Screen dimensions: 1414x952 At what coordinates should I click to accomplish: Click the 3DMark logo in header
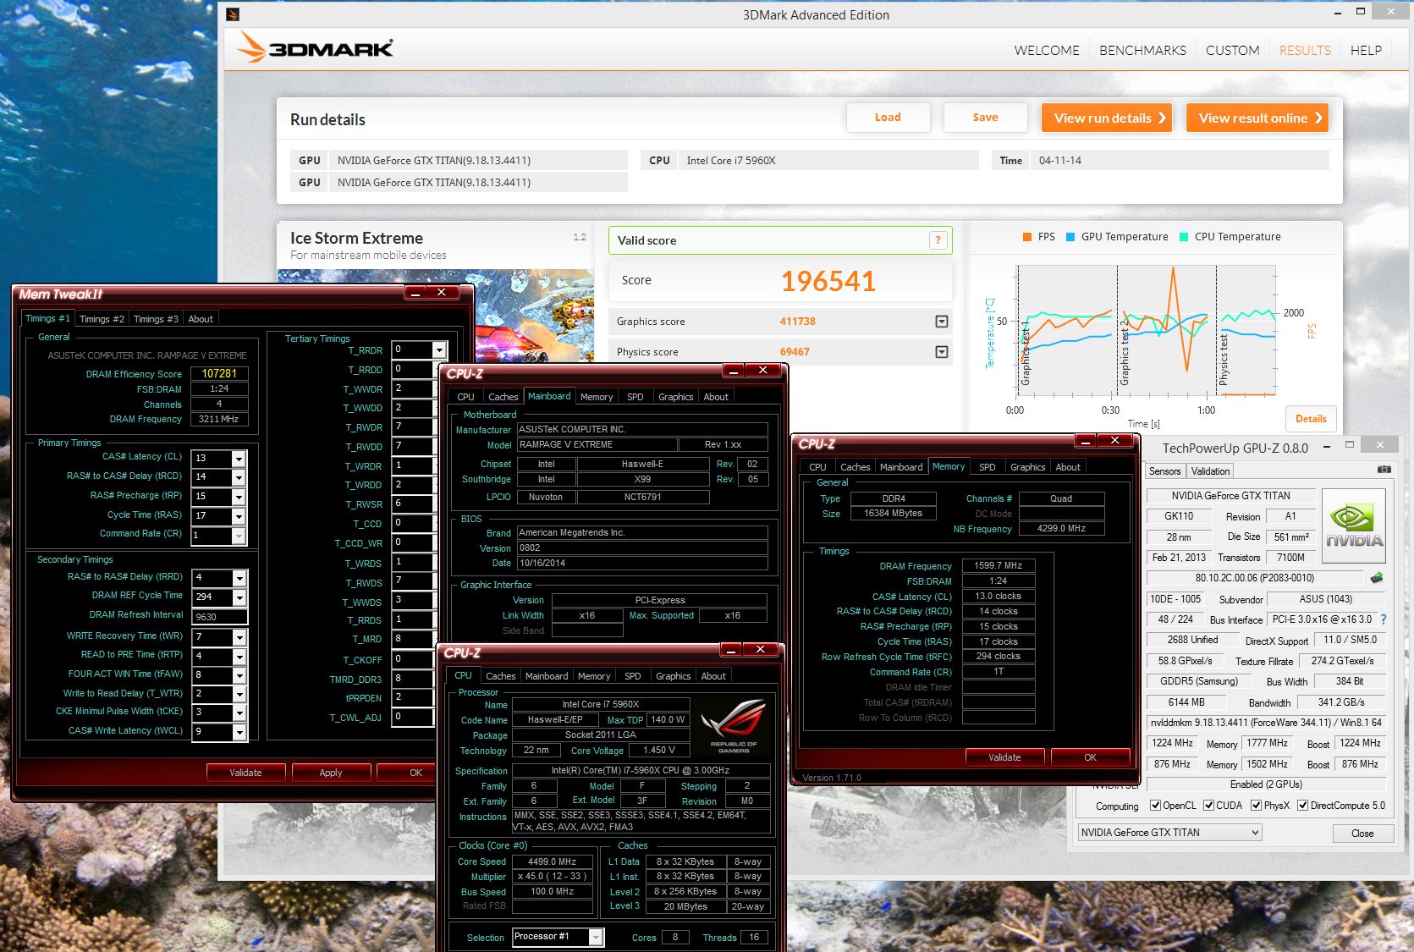[315, 47]
